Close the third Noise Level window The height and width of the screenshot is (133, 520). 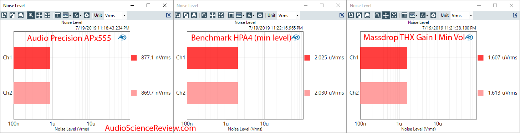pyautogui.click(x=511, y=5)
